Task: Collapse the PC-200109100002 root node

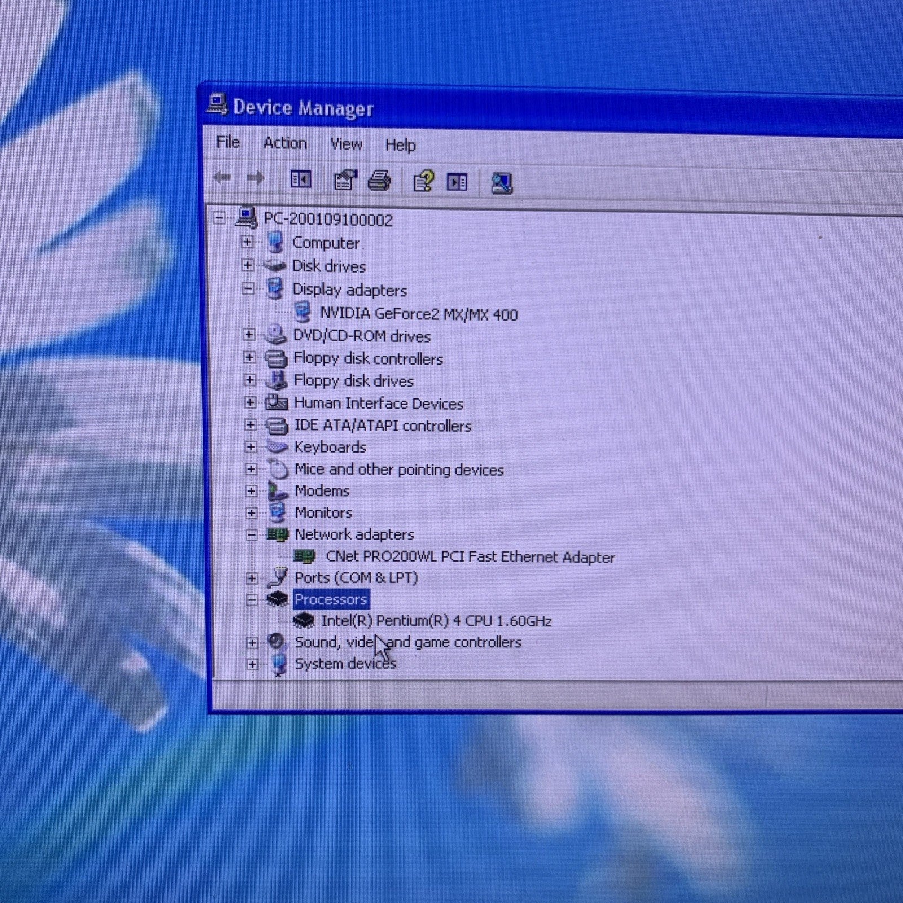Action: [220, 218]
